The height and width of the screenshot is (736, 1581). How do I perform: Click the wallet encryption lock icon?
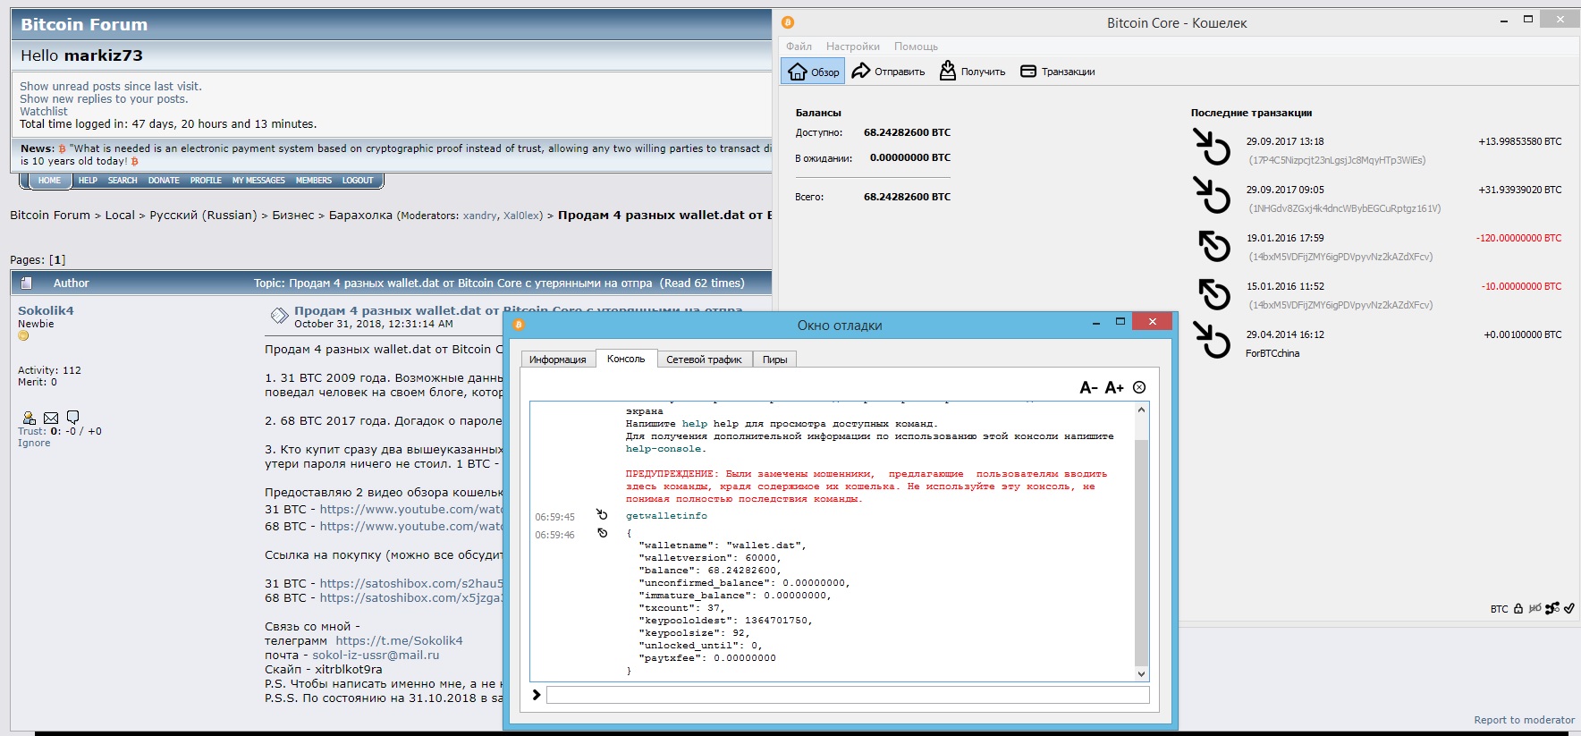pos(1518,608)
